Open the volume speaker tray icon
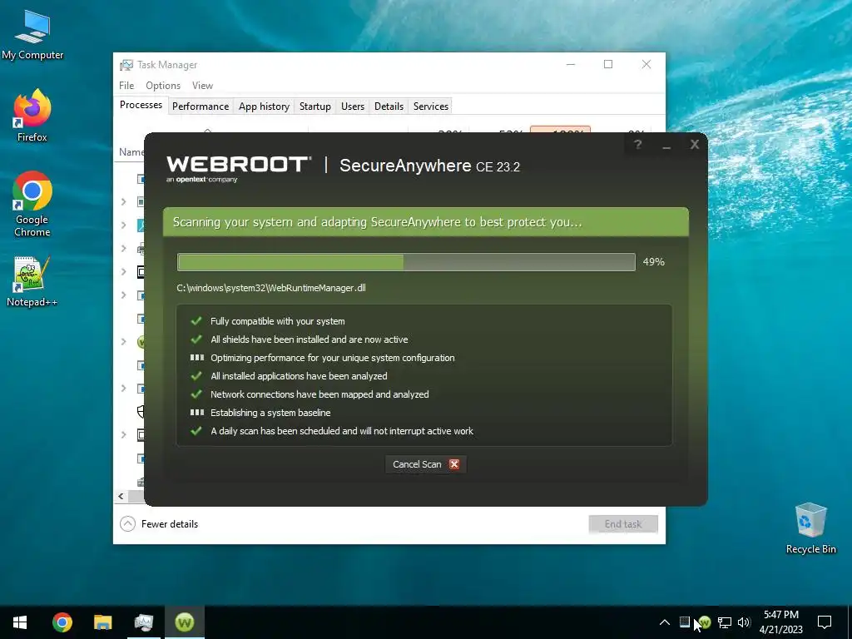This screenshot has height=639, width=852. click(x=744, y=622)
